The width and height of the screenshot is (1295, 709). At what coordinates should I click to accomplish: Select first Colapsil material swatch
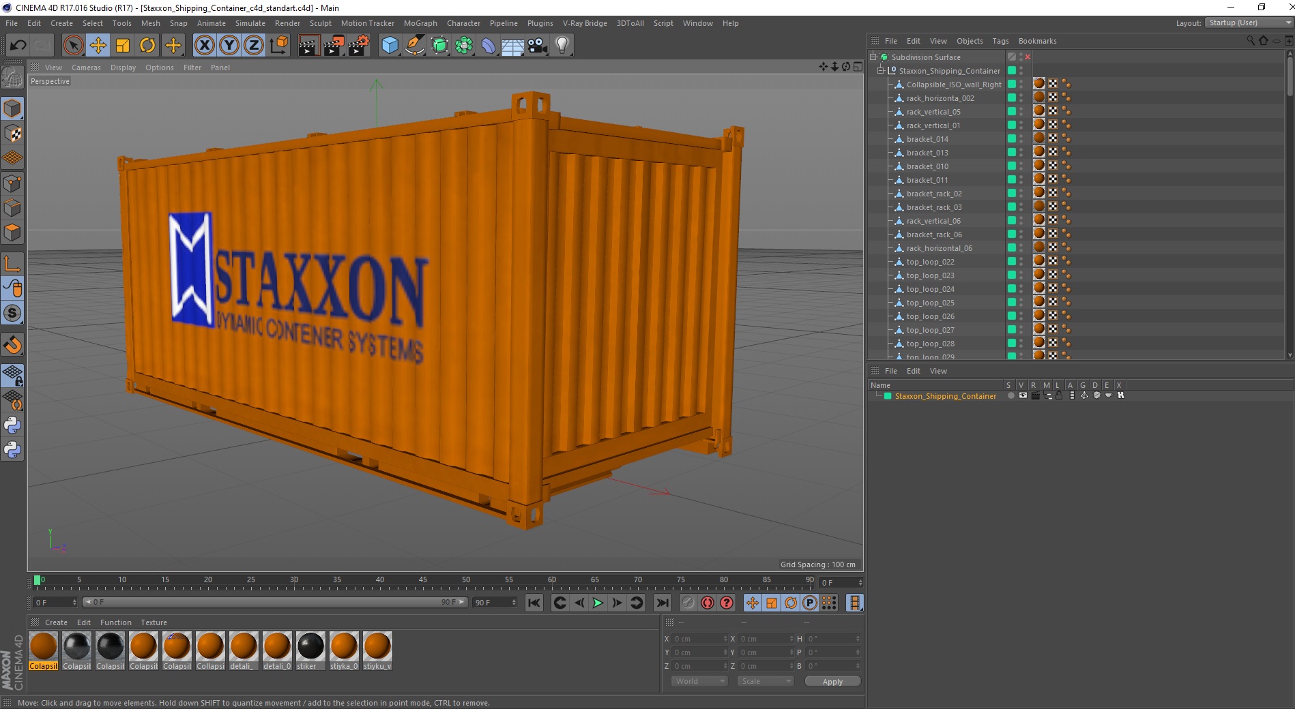[44, 651]
